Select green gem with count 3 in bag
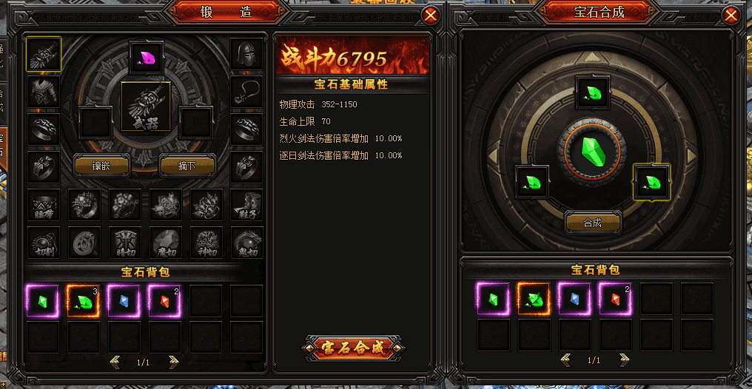The height and width of the screenshot is (389, 752). point(84,301)
